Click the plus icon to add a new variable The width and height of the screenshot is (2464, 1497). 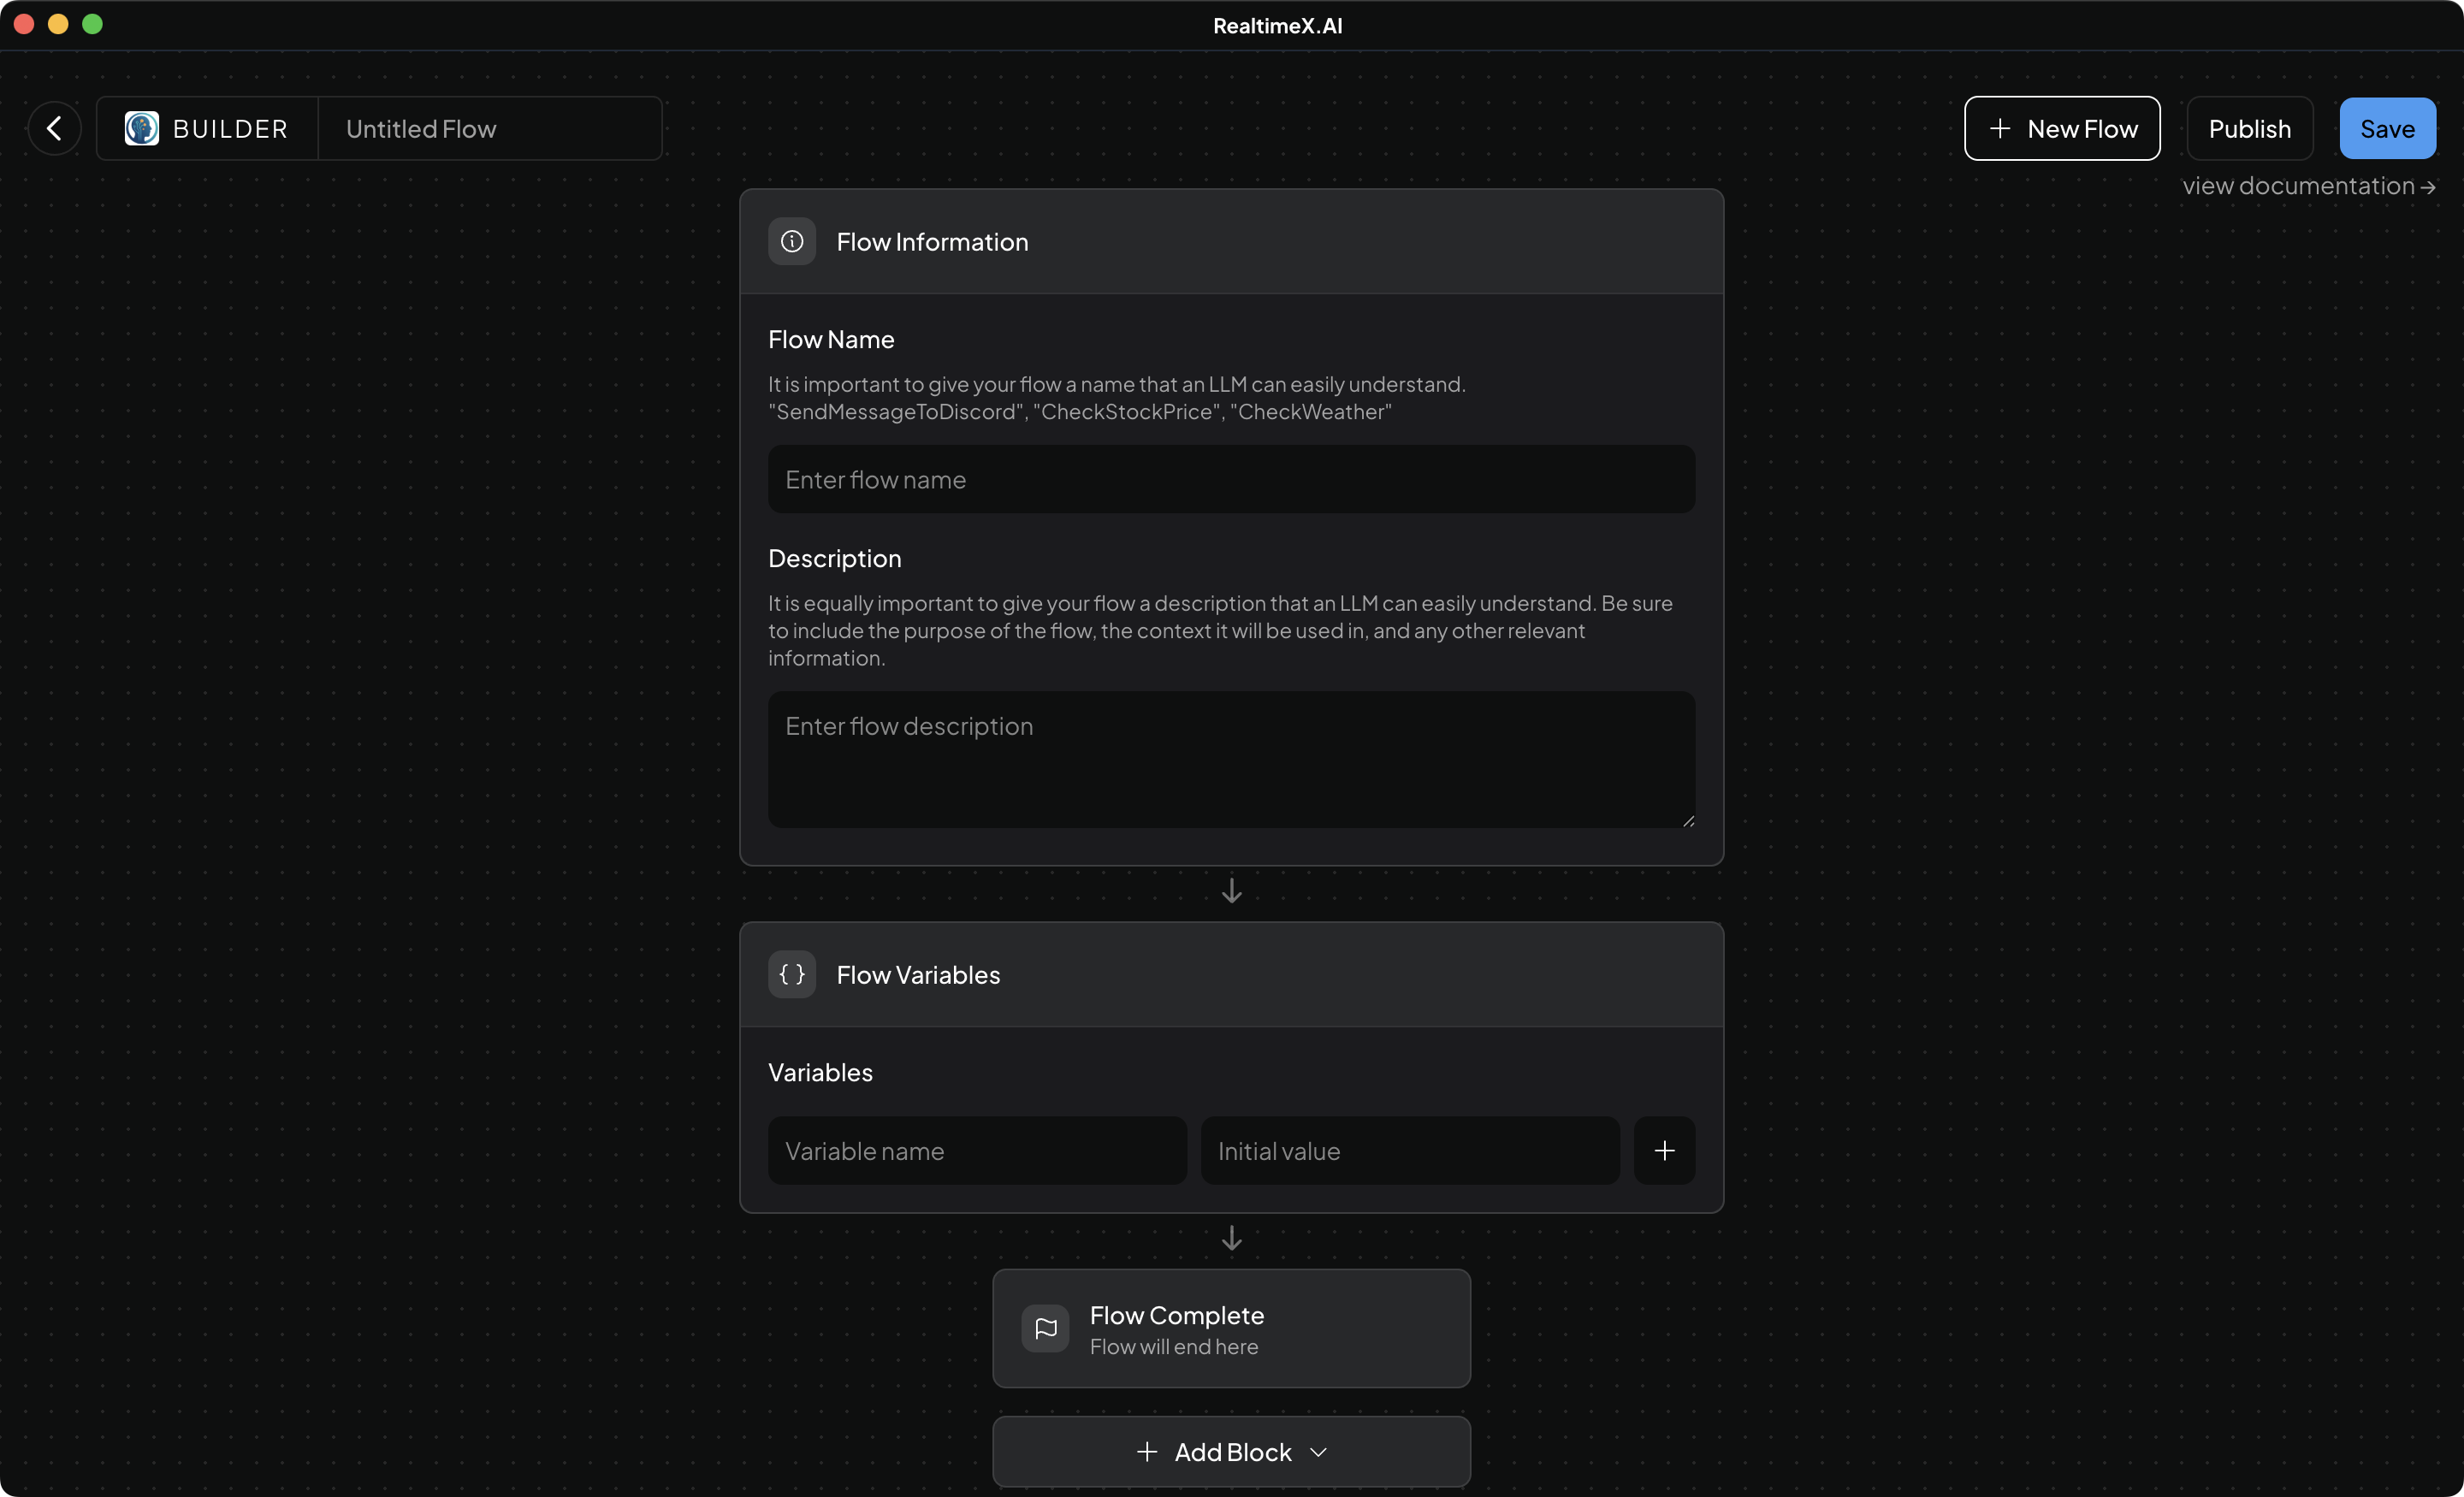(1663, 1150)
